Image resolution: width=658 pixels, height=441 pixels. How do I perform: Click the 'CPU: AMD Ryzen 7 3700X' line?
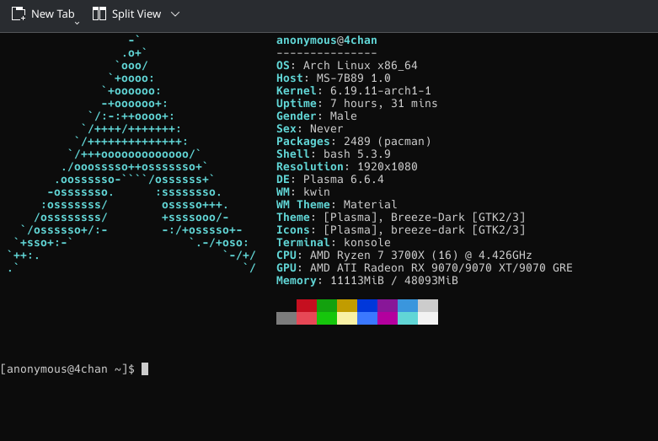404,255
